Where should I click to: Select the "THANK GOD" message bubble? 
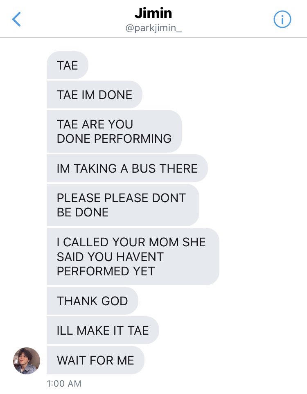93,301
